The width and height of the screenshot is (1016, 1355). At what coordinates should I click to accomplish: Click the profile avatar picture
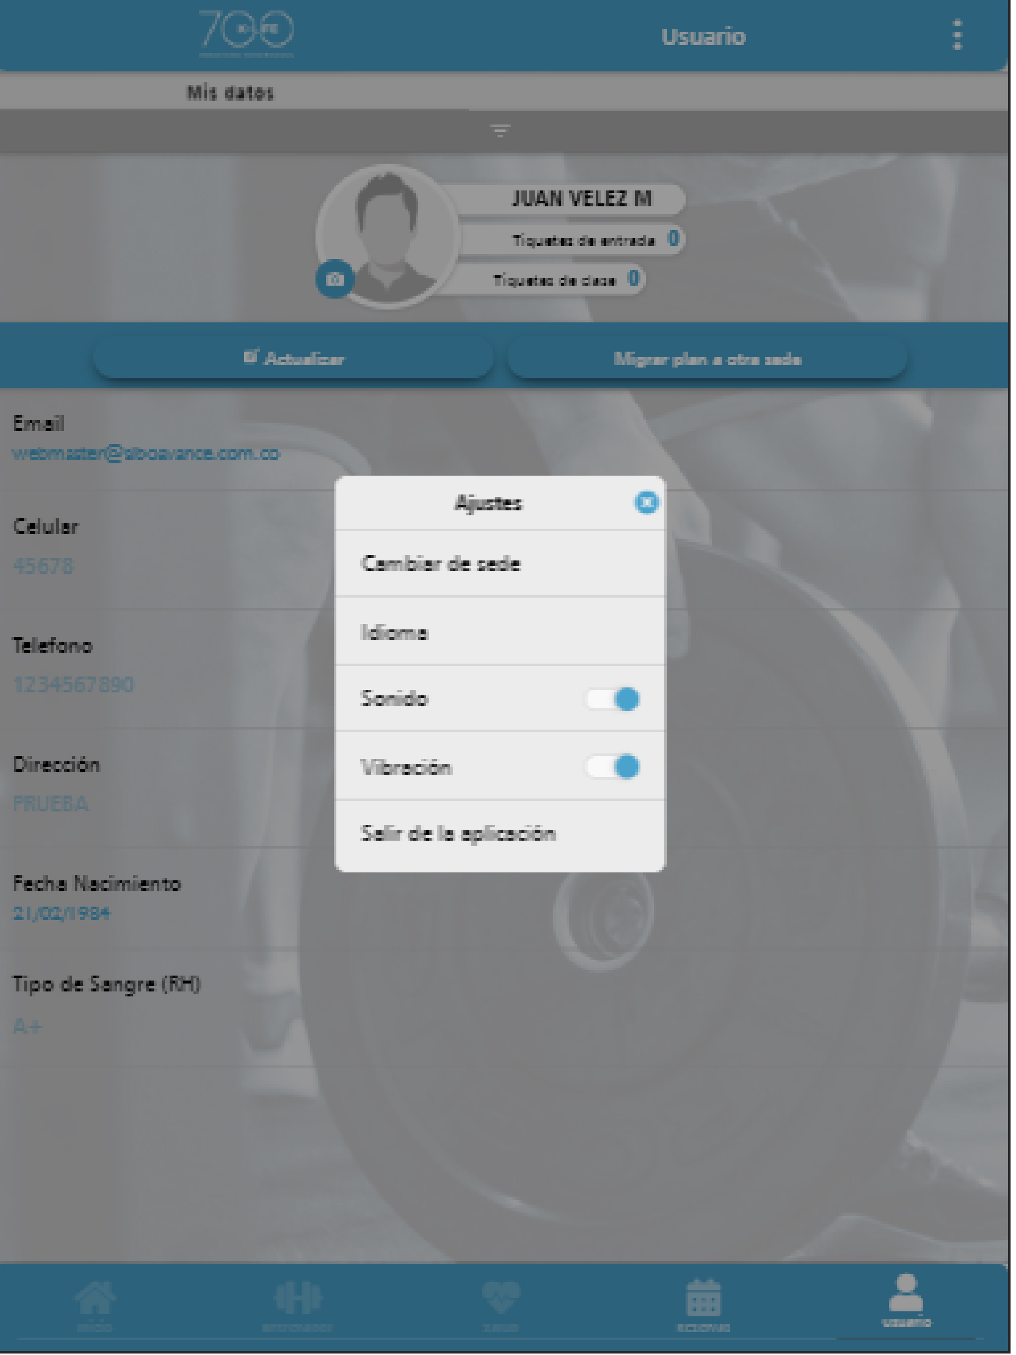pos(387,236)
